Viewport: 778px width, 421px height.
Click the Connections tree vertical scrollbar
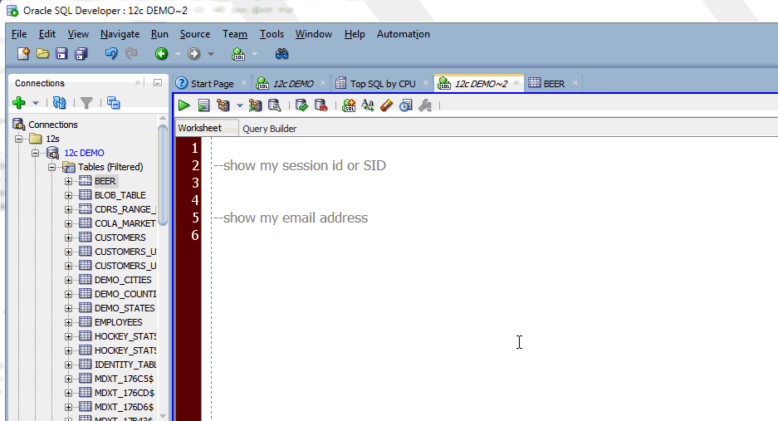pyautogui.click(x=162, y=174)
